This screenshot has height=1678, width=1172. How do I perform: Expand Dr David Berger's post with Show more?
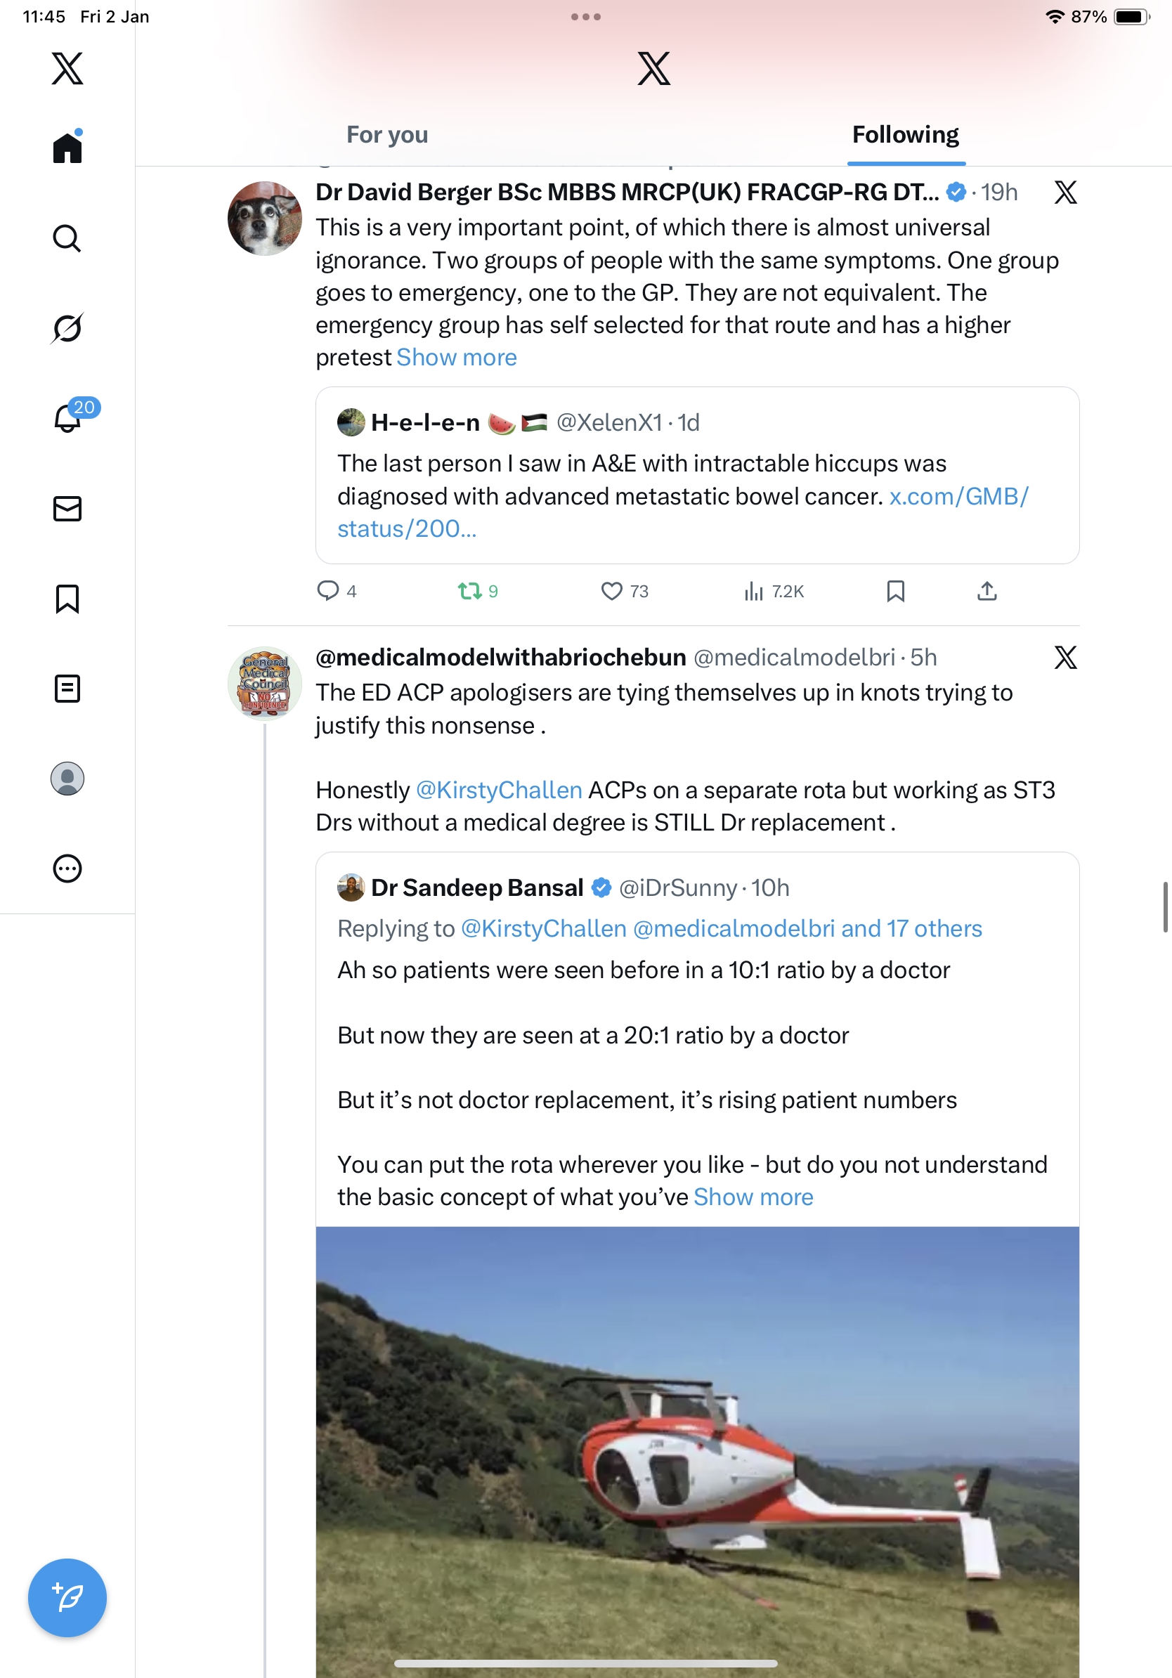[x=456, y=358]
